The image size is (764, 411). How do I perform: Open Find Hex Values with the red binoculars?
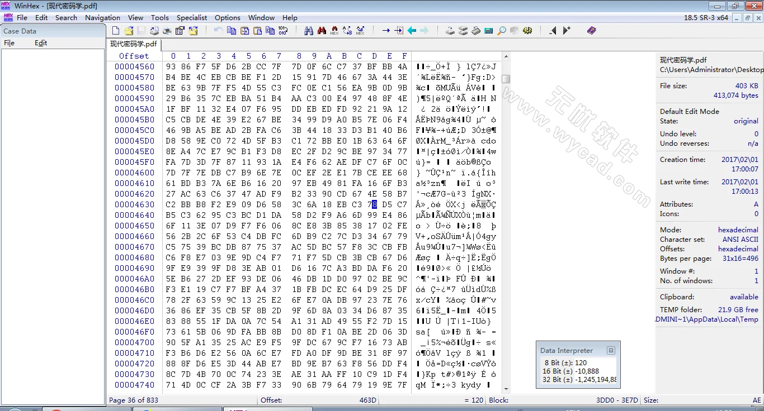tap(322, 31)
